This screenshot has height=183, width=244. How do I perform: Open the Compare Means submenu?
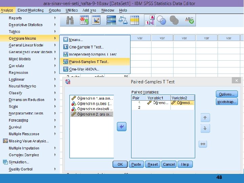[30, 38]
